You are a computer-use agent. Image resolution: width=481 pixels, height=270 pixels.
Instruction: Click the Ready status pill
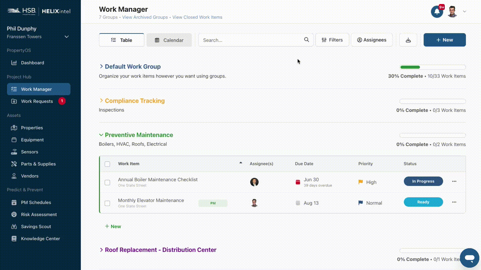[423, 202]
